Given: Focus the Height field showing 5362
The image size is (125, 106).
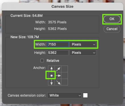Looking at the screenshot, I should tap(58, 53).
